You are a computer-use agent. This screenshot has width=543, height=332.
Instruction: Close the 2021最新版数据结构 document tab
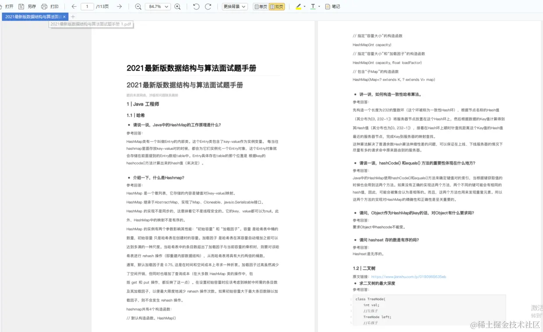click(x=64, y=17)
